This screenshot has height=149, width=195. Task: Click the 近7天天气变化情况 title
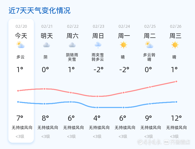(x=40, y=10)
